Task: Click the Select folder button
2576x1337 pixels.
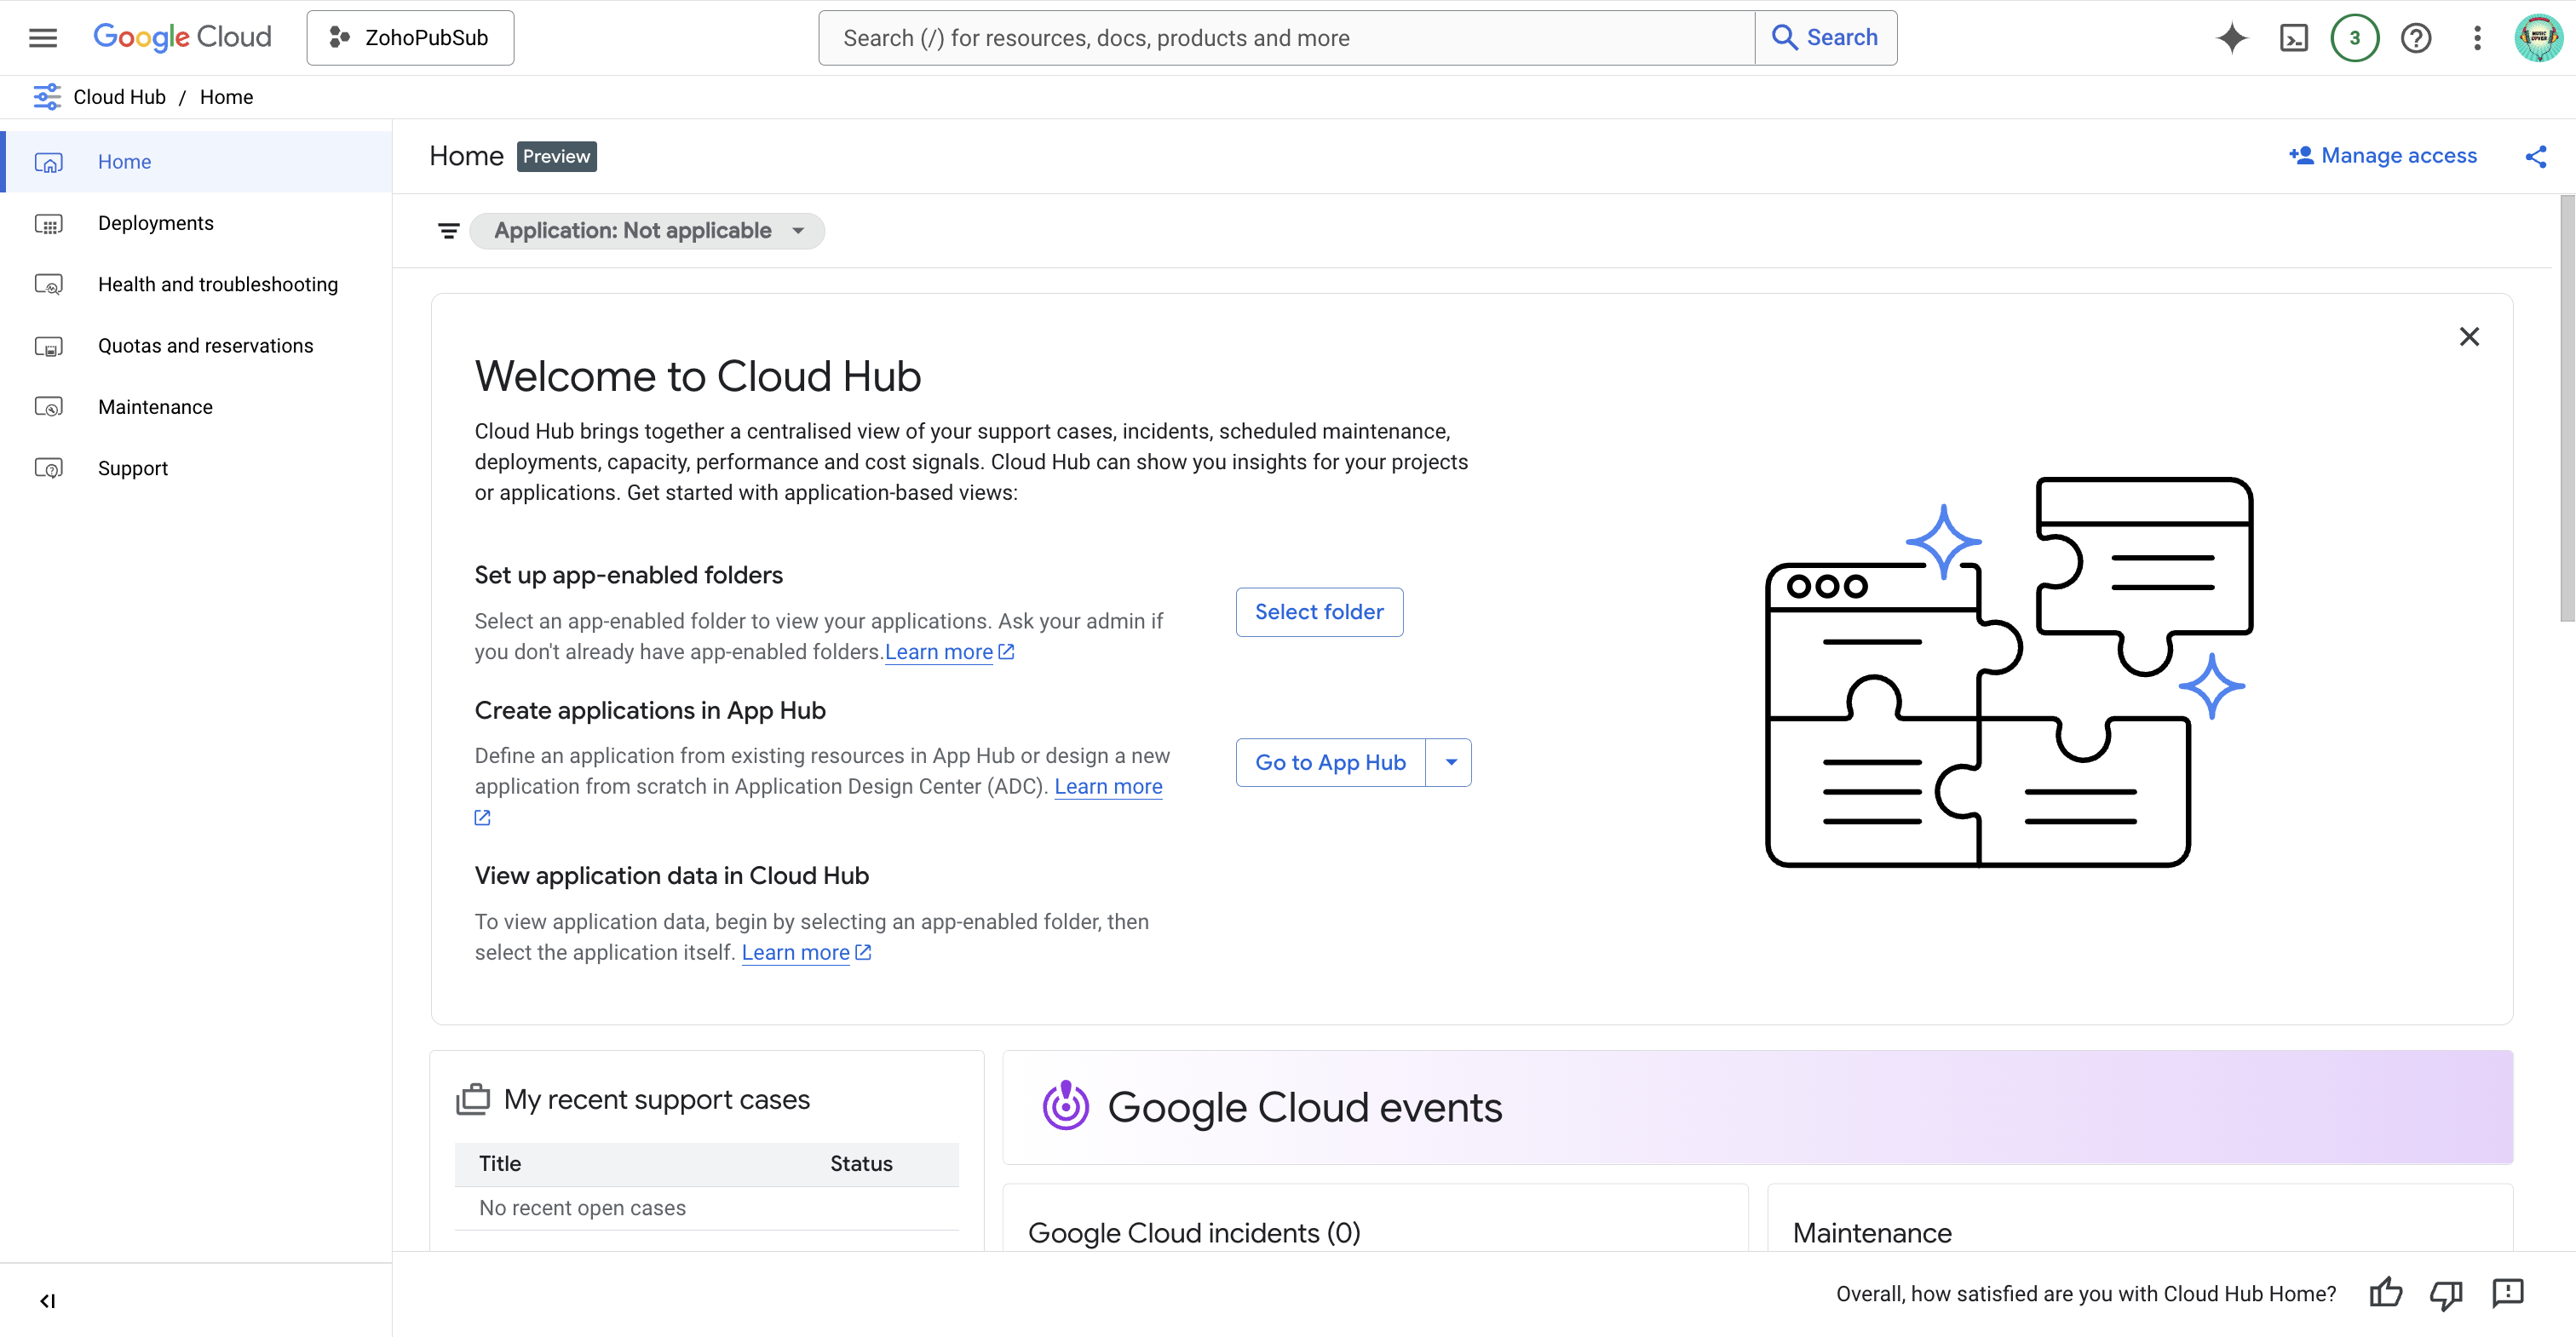Action: (1319, 611)
